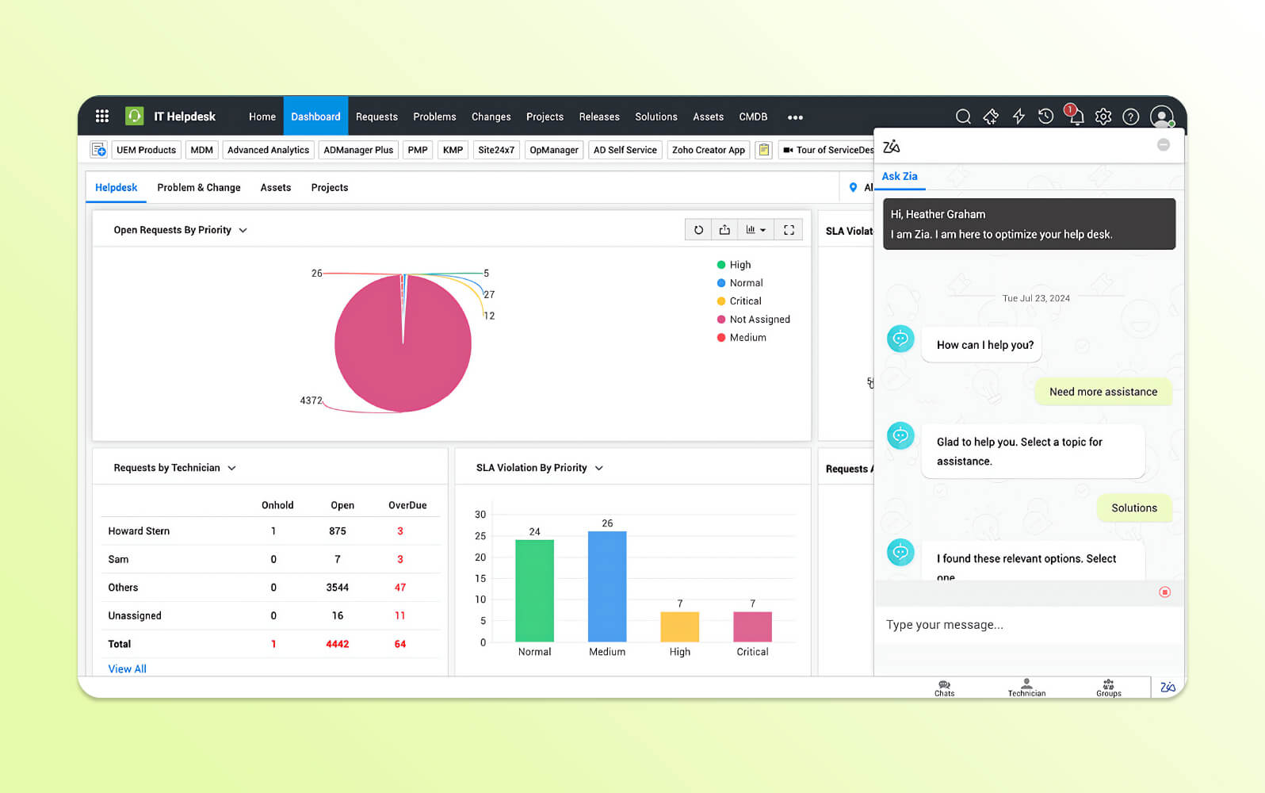Click the new request quick-create icon
Screen dimensions: 1265x793
99,150
